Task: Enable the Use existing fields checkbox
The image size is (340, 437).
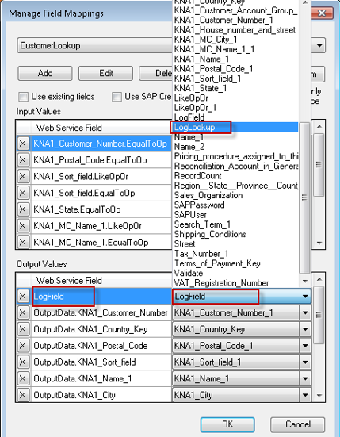Action: [x=23, y=97]
